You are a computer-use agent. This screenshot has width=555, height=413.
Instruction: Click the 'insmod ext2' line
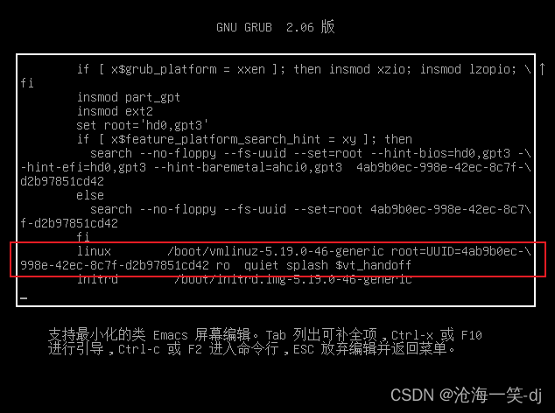pos(115,111)
